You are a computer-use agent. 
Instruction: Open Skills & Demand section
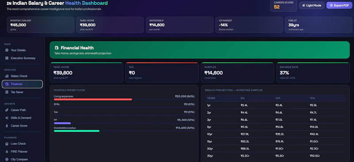(x=22, y=118)
